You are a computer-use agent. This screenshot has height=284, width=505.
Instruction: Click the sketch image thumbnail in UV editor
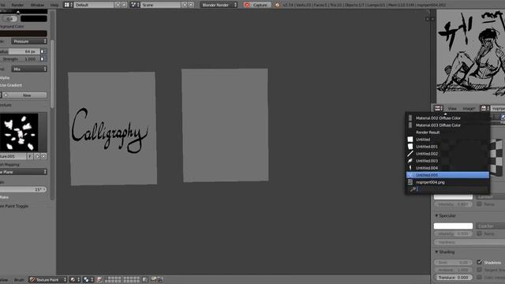pyautogui.click(x=470, y=55)
